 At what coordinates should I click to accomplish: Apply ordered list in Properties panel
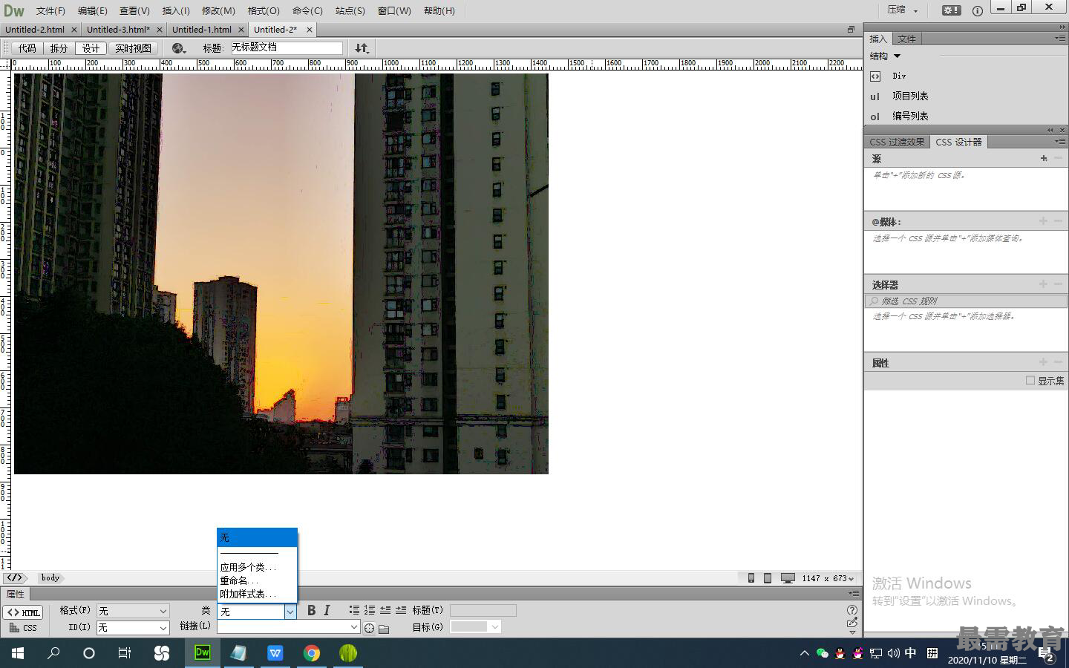click(370, 610)
